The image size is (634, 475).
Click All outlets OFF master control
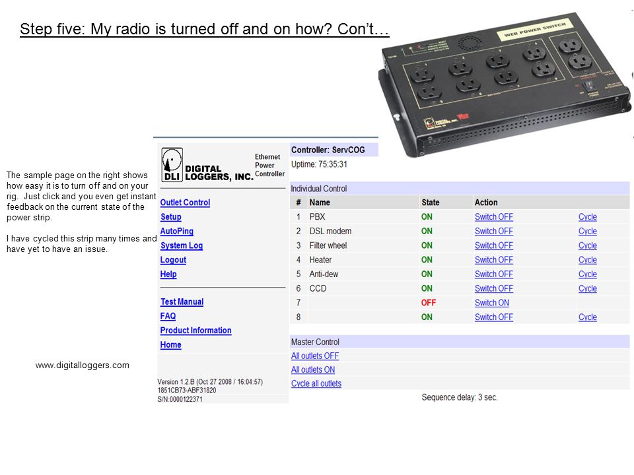click(315, 356)
